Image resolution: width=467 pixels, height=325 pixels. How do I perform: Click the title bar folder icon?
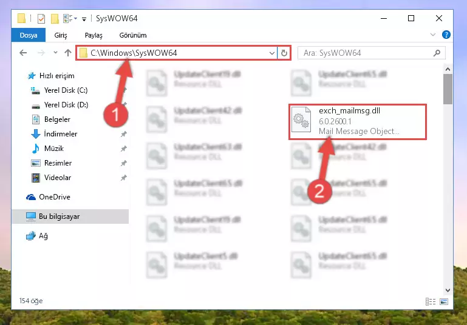point(21,18)
